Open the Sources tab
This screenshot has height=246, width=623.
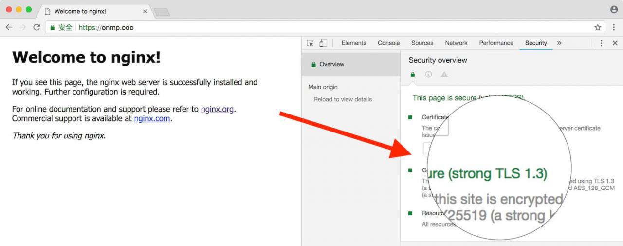[x=422, y=43]
